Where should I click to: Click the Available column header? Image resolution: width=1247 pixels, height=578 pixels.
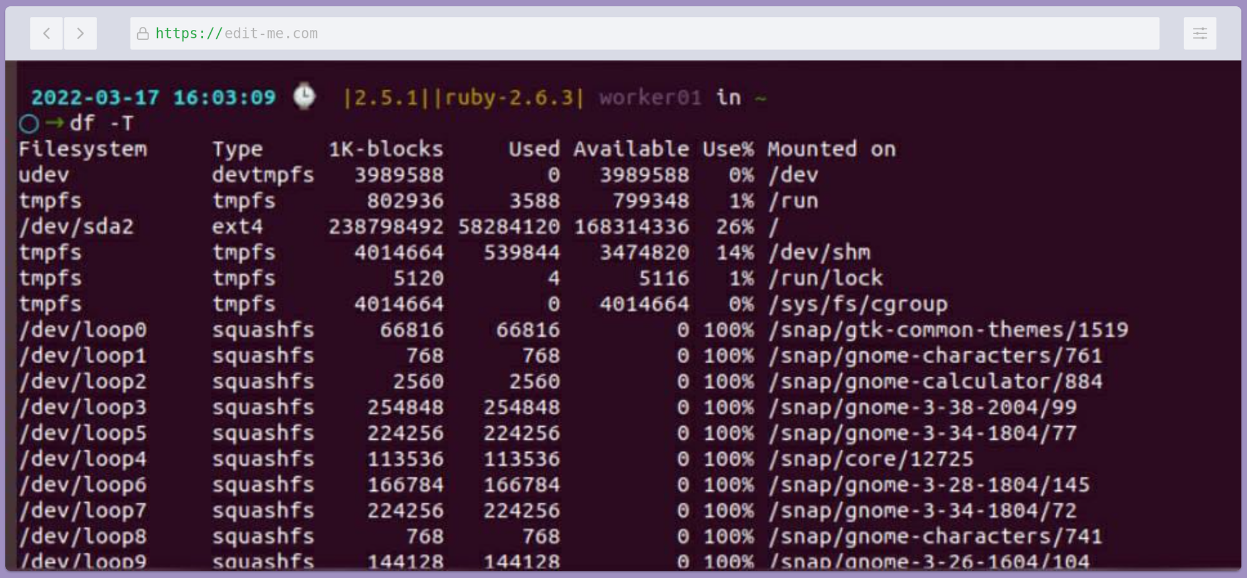[x=631, y=149]
